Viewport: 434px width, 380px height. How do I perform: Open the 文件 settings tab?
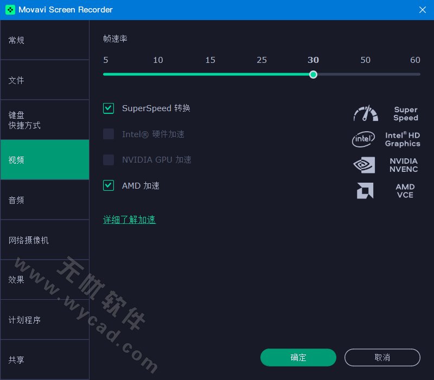(x=45, y=80)
